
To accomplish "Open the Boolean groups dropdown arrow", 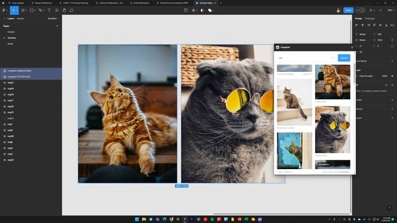I will click(x=213, y=11).
